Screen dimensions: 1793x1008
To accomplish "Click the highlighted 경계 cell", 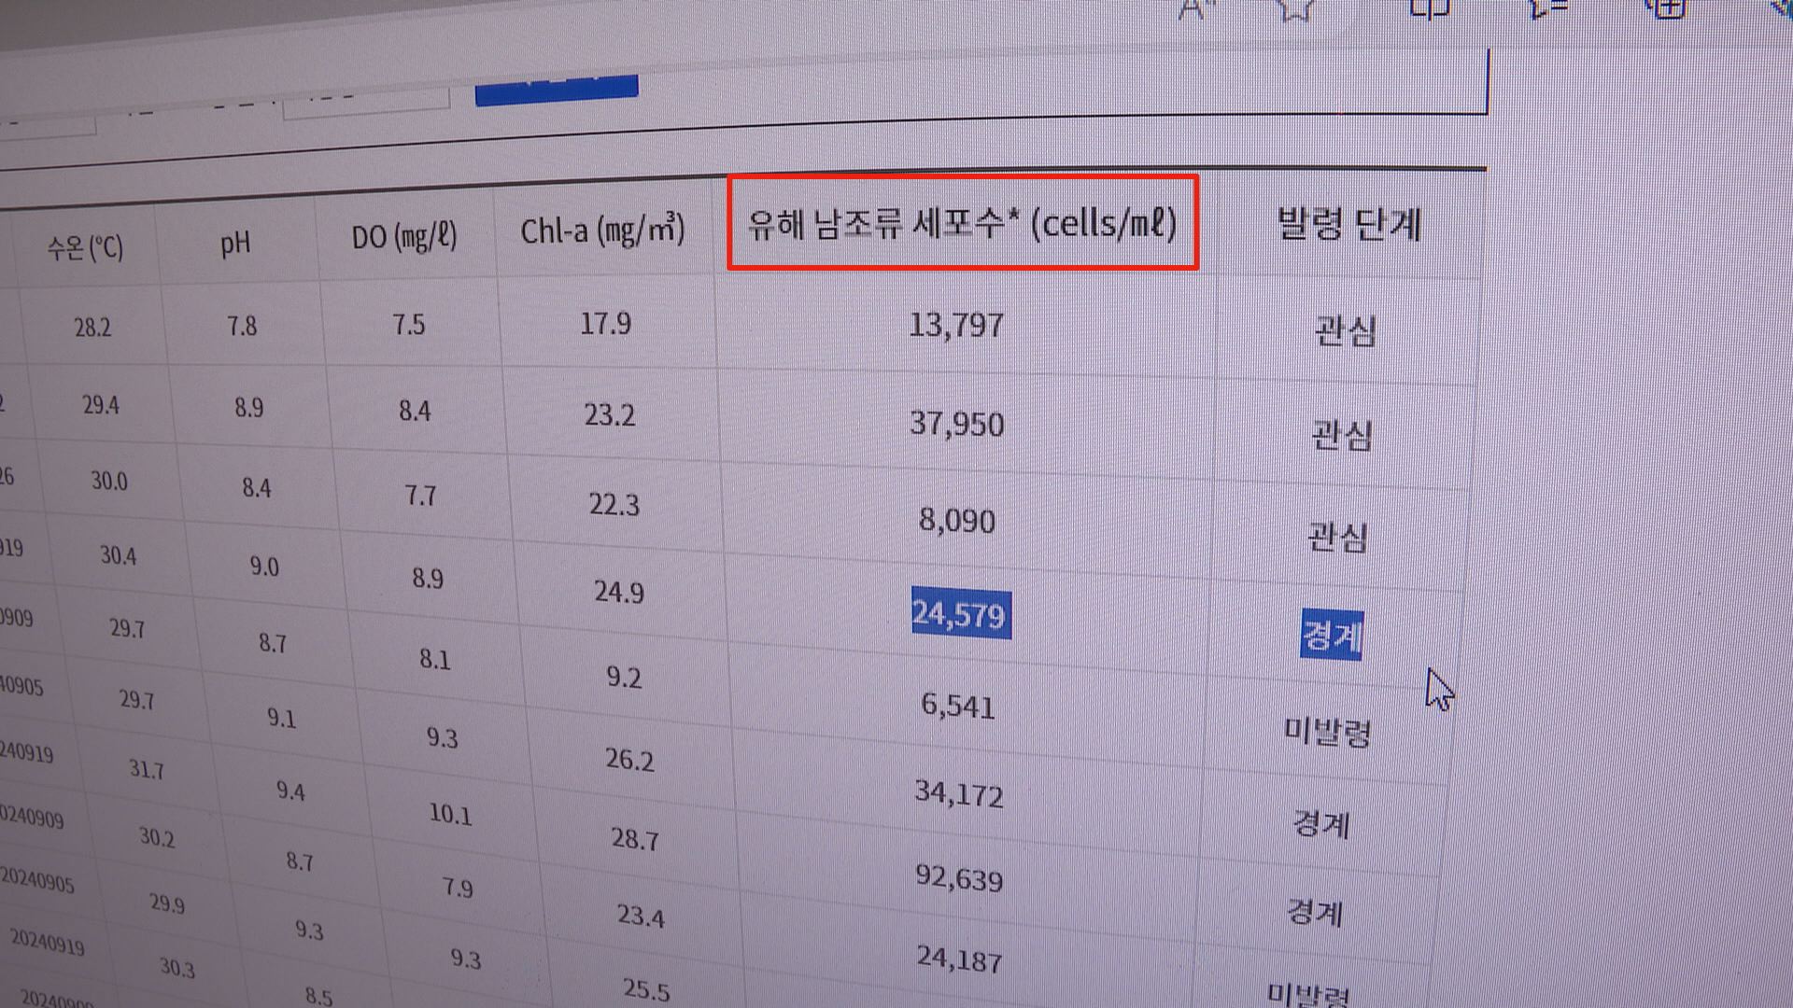I will click(x=1332, y=636).
